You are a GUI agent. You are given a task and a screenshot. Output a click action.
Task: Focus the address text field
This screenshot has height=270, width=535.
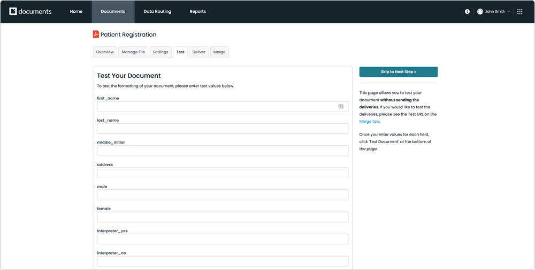pos(223,173)
